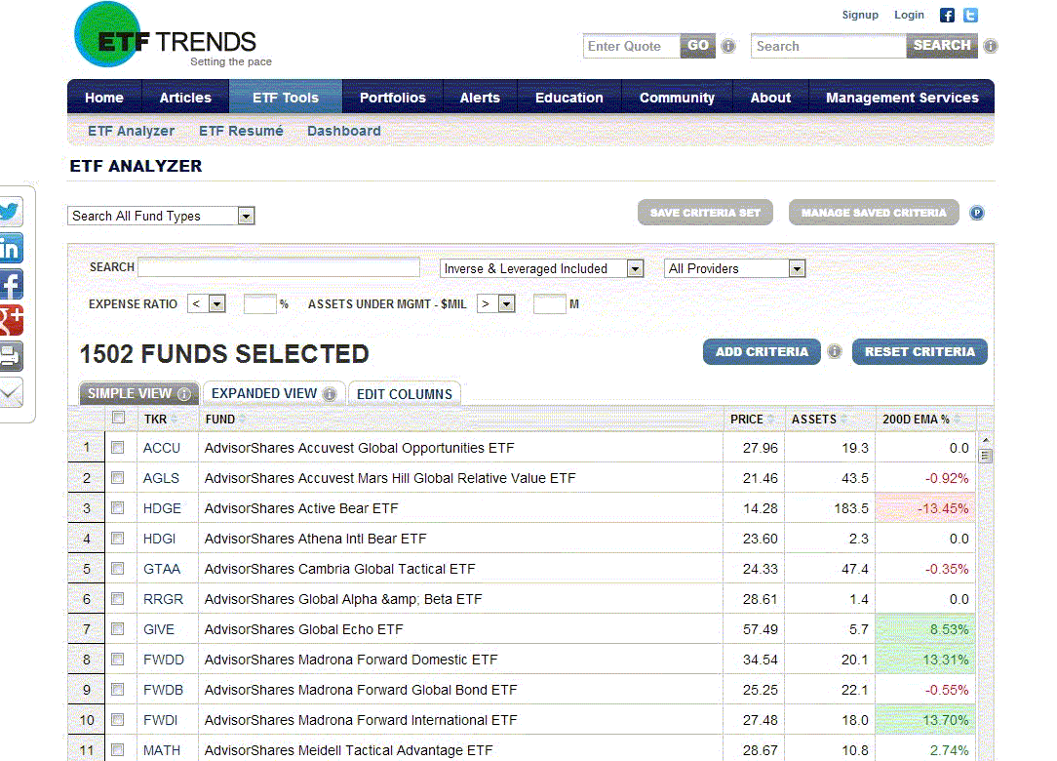Check the ACCU row checkbox

[118, 447]
